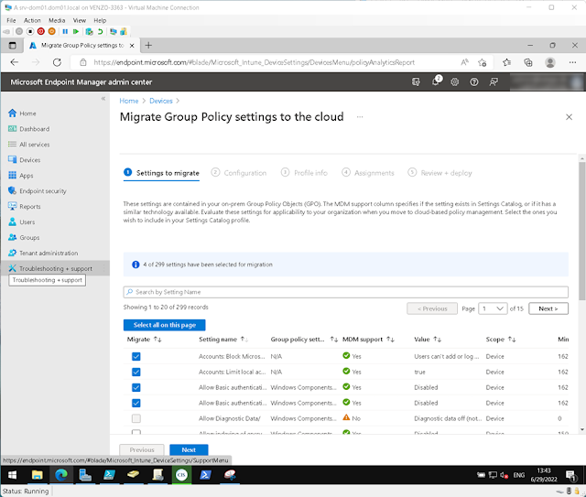Pause the virtual machine
This screenshot has width=586, height=497.
[65, 31]
